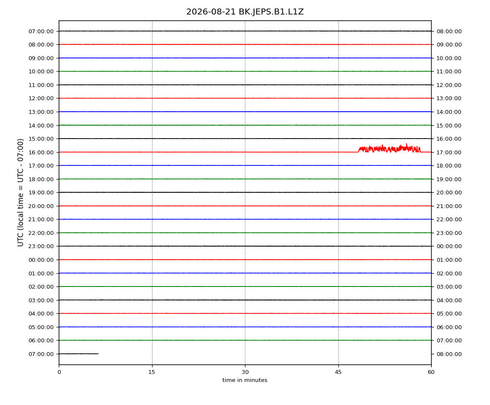Viewport: 490px width, 405px height.
Task: Click the UTC local time y-axis label
Action: coord(20,193)
